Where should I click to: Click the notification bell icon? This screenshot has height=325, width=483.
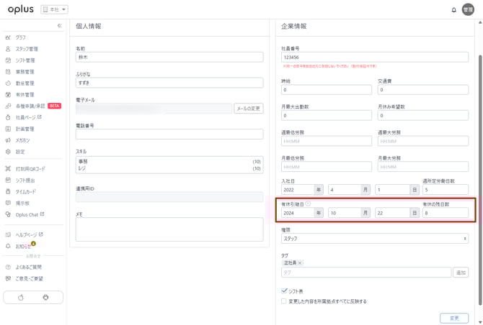pyautogui.click(x=453, y=9)
